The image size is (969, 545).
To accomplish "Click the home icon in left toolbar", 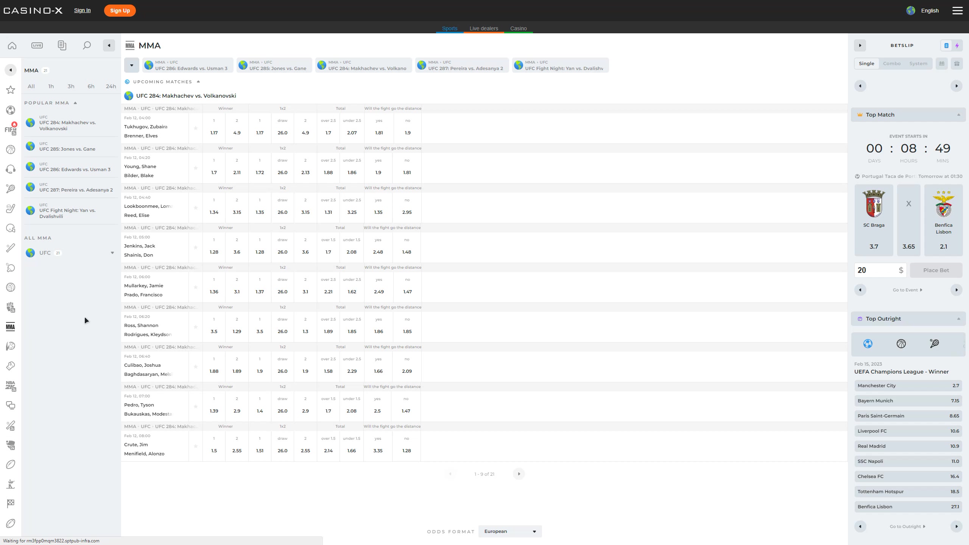I will click(12, 45).
